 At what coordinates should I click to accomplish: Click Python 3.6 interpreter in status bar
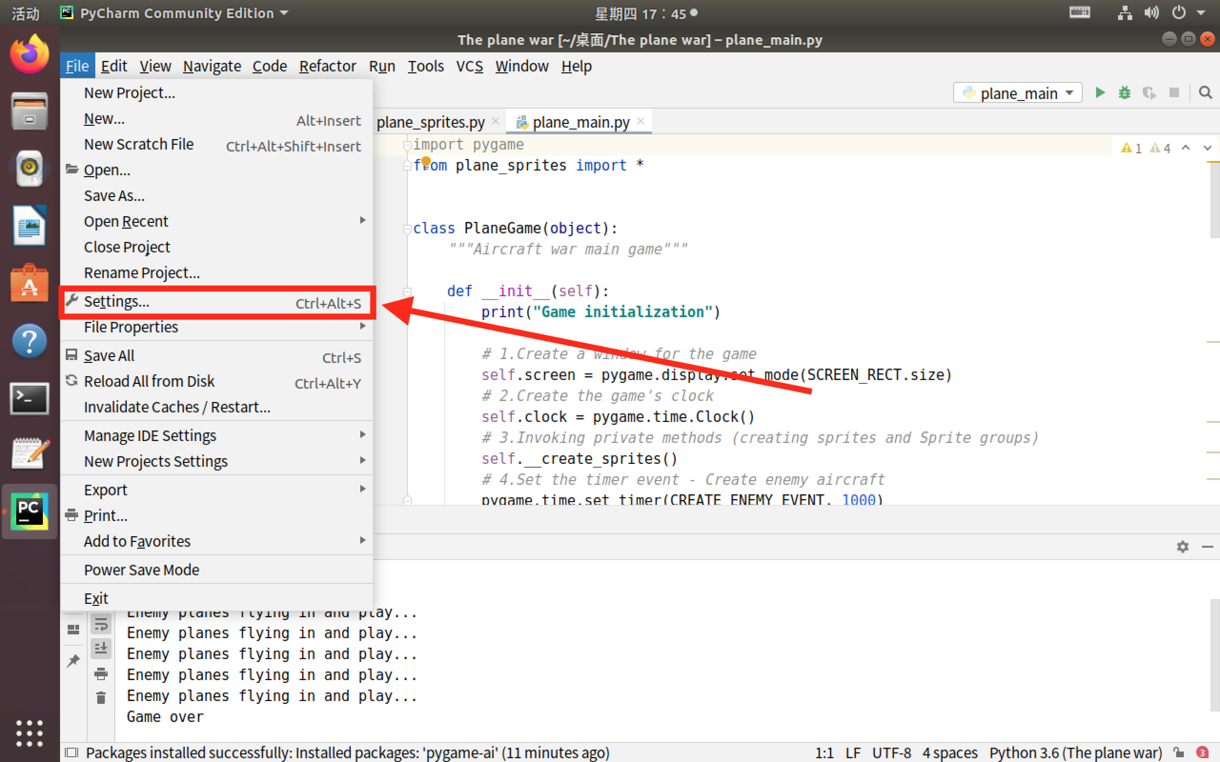pos(1075,752)
